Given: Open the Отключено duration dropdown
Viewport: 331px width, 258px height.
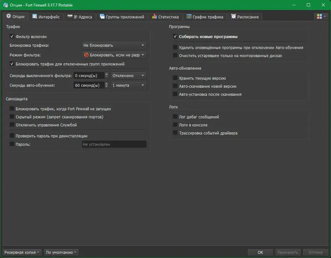Looking at the screenshot, I should (x=128, y=75).
